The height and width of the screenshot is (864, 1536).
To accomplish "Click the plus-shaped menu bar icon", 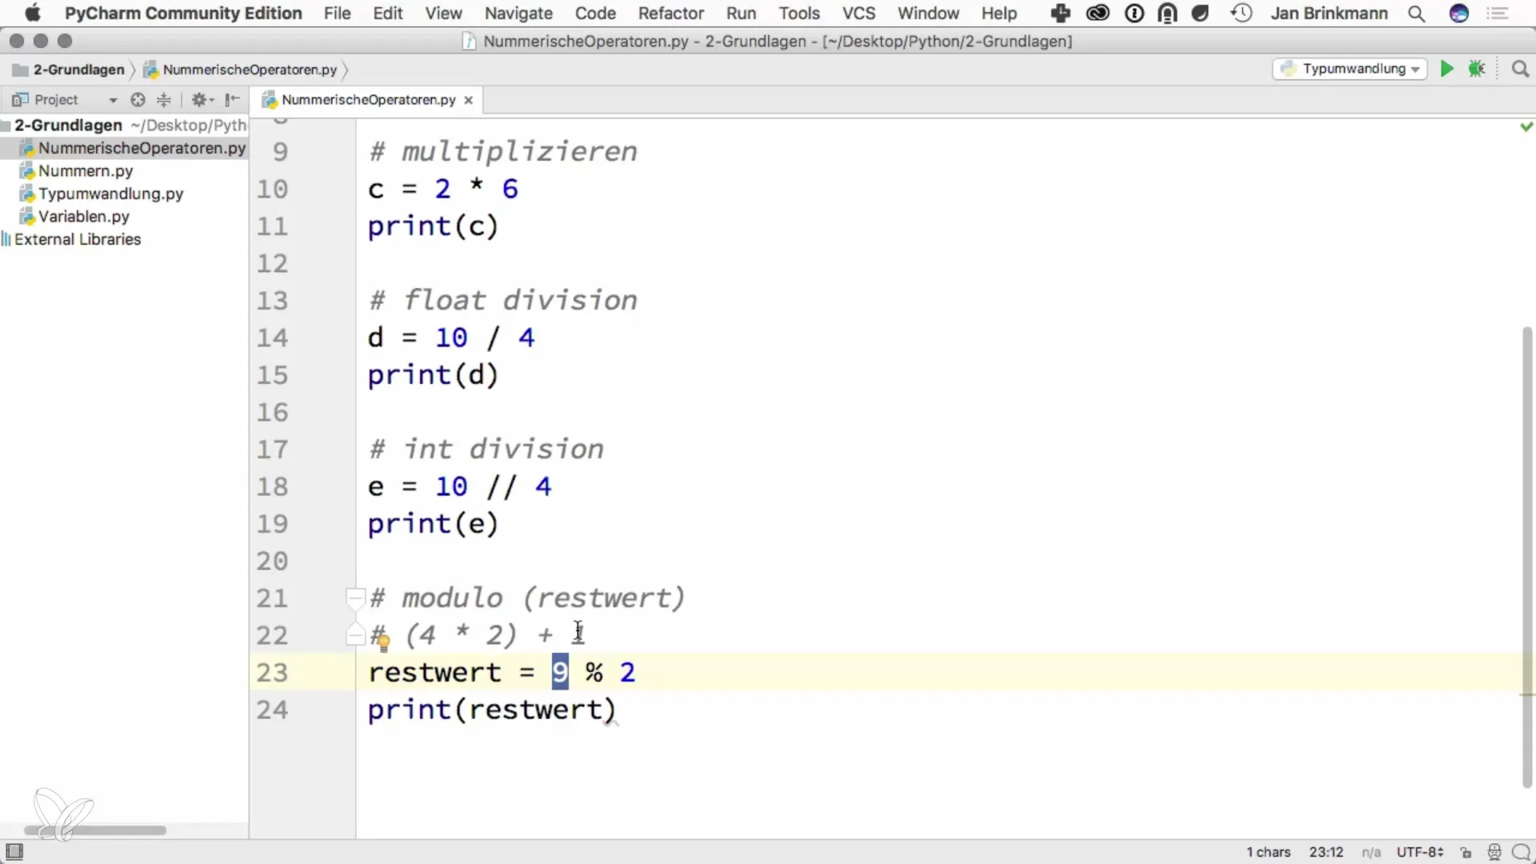I will tap(1061, 13).
